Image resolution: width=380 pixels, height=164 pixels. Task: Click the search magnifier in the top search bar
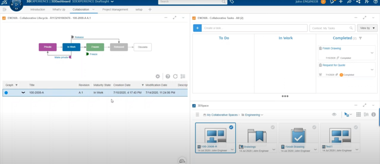(x=224, y=2)
